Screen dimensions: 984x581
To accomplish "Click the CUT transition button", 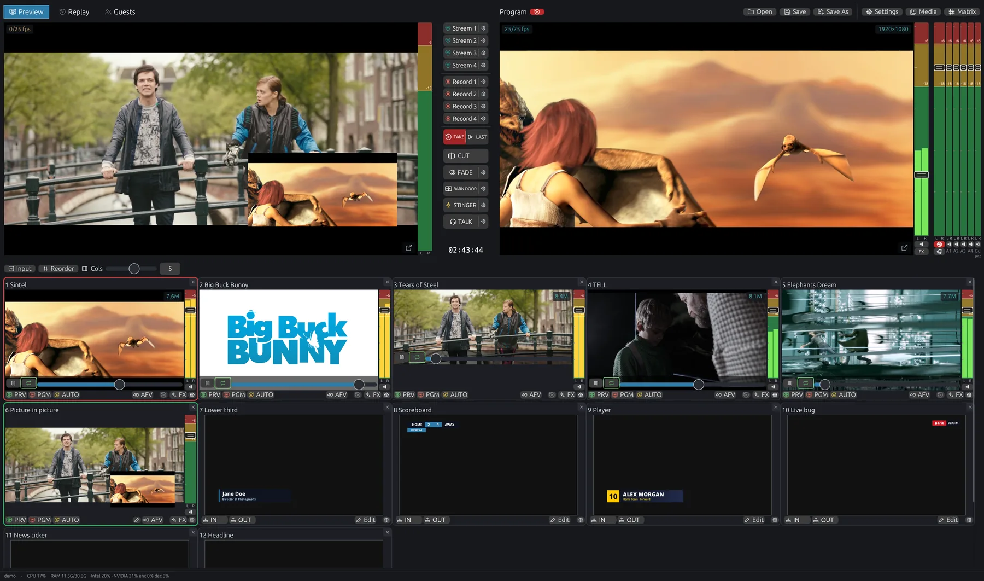I will click(465, 156).
